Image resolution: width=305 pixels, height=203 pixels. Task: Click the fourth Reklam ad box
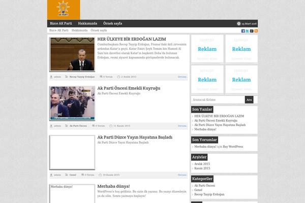pyautogui.click(x=241, y=80)
